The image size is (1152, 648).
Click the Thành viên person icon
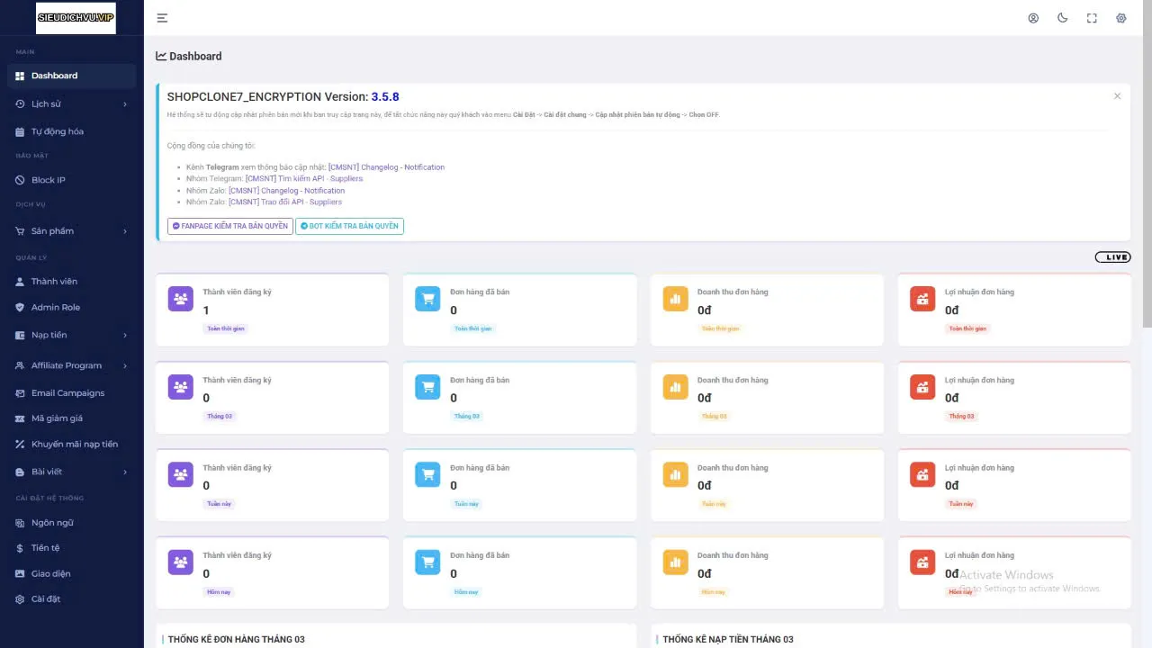pos(20,282)
